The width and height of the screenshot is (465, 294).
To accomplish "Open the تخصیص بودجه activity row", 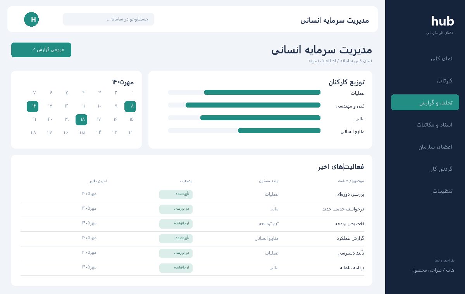I will click(193, 224).
